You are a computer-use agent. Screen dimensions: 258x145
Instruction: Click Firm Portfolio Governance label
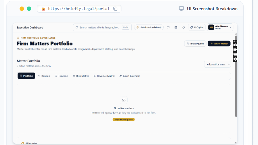38,38
